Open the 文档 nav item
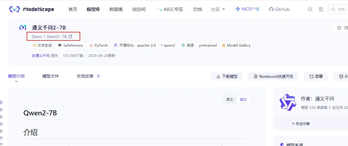Screen dimensions: 348x146 point(197,9)
